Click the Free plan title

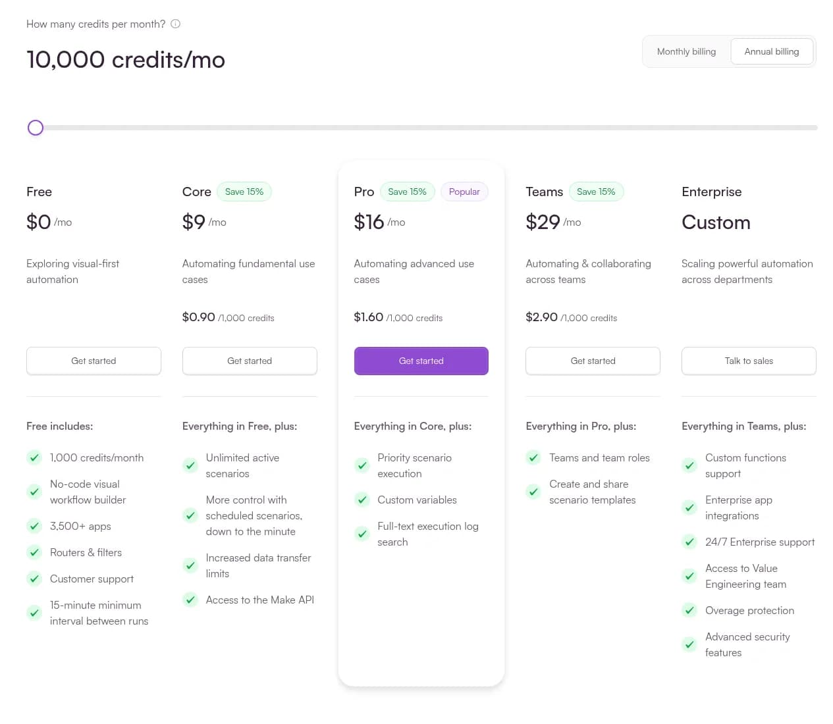coord(39,192)
